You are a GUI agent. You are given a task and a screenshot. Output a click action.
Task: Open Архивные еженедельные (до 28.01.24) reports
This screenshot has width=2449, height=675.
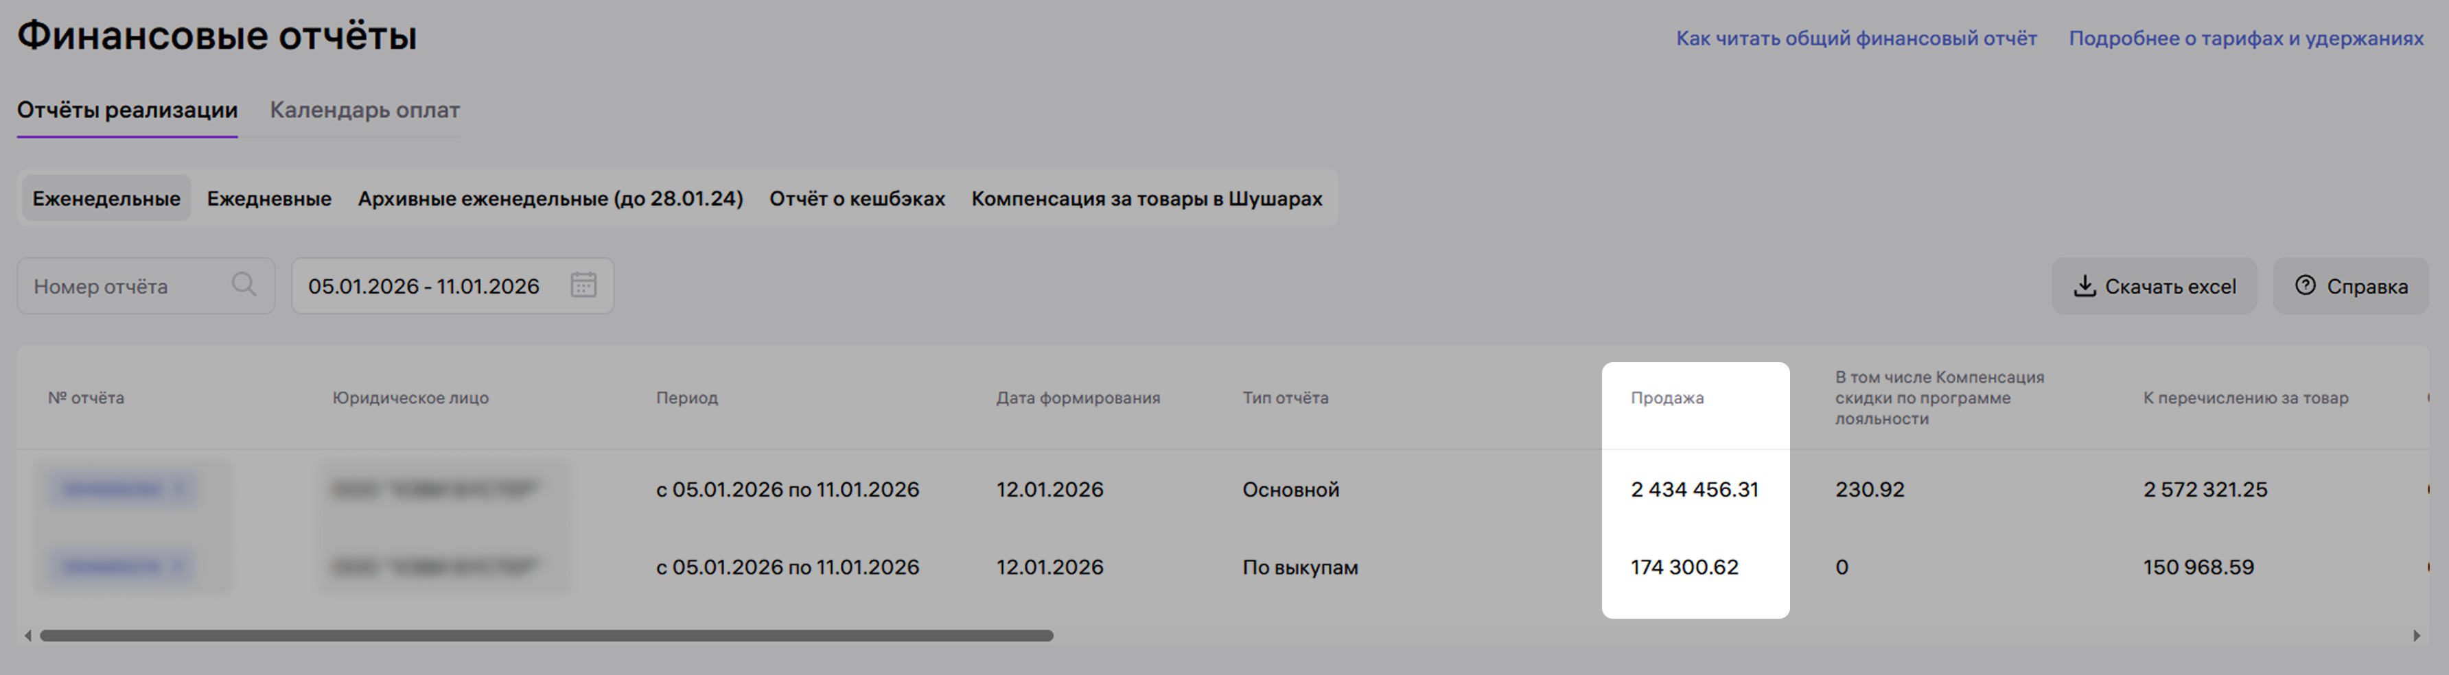[550, 199]
